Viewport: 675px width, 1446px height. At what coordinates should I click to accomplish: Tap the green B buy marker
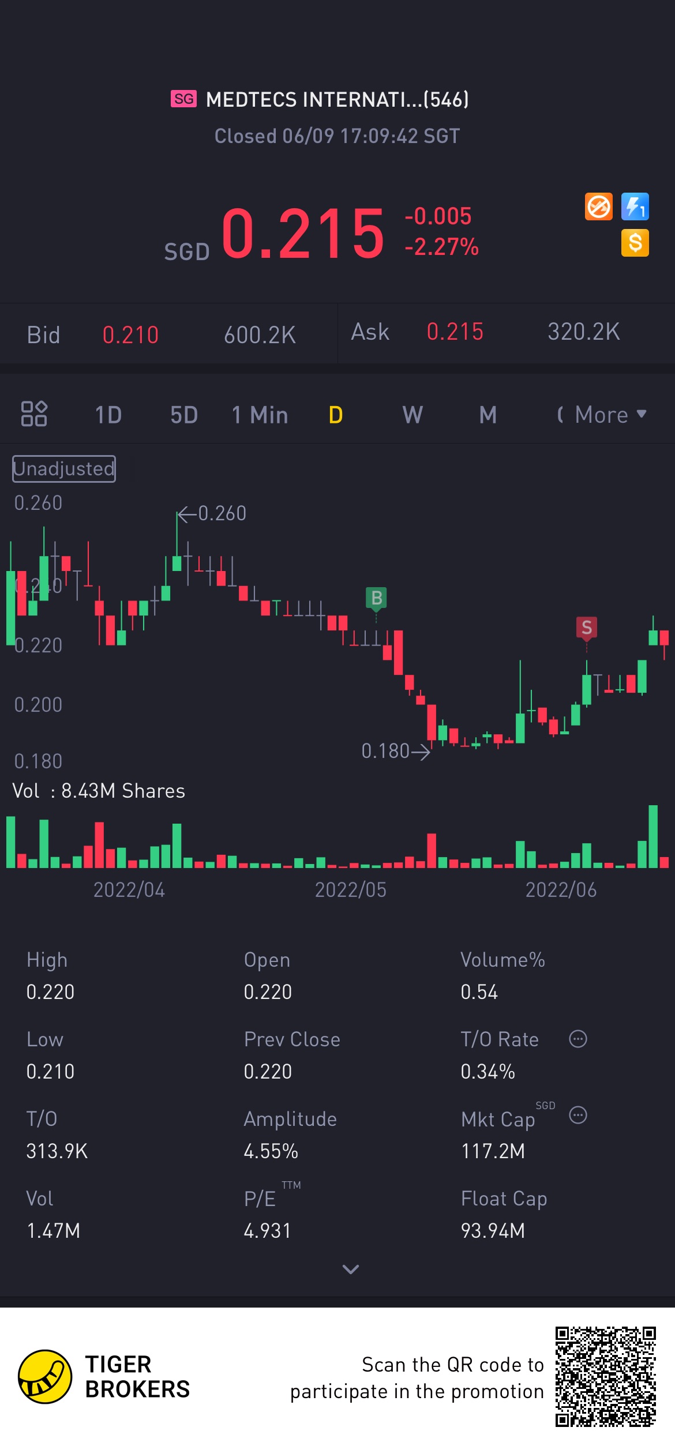coord(376,598)
